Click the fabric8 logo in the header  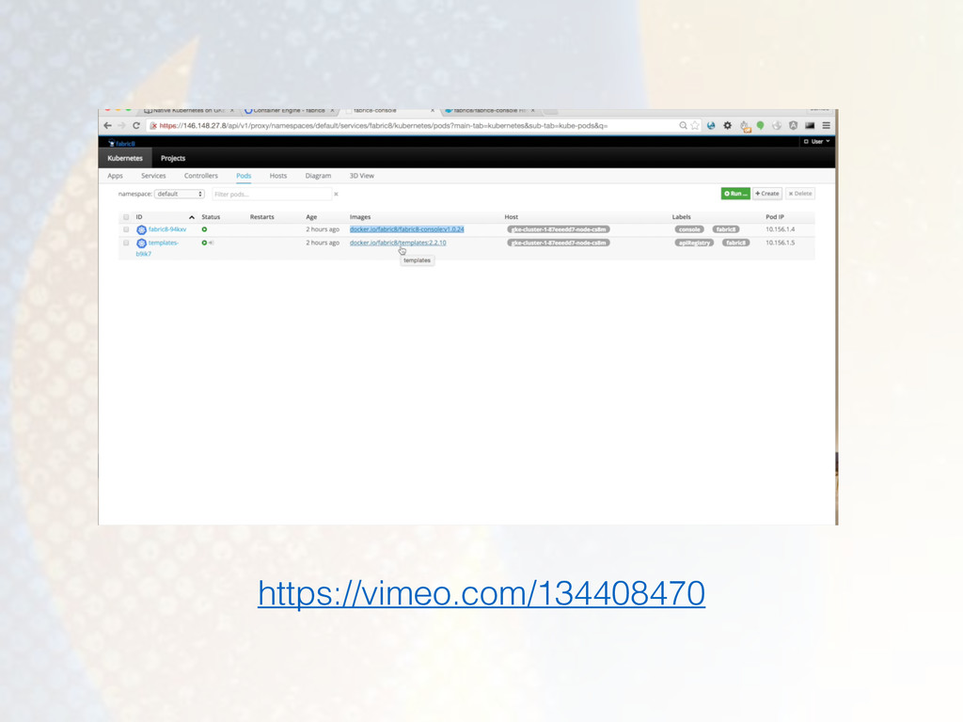coord(121,143)
